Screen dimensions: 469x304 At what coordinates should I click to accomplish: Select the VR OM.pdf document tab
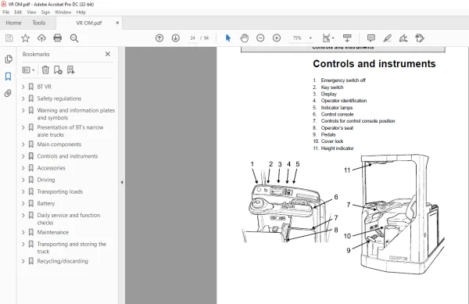(x=89, y=23)
